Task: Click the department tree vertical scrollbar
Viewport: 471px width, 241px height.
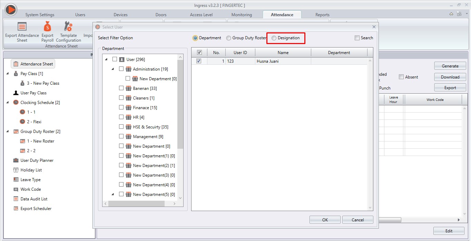Action: coord(180,104)
